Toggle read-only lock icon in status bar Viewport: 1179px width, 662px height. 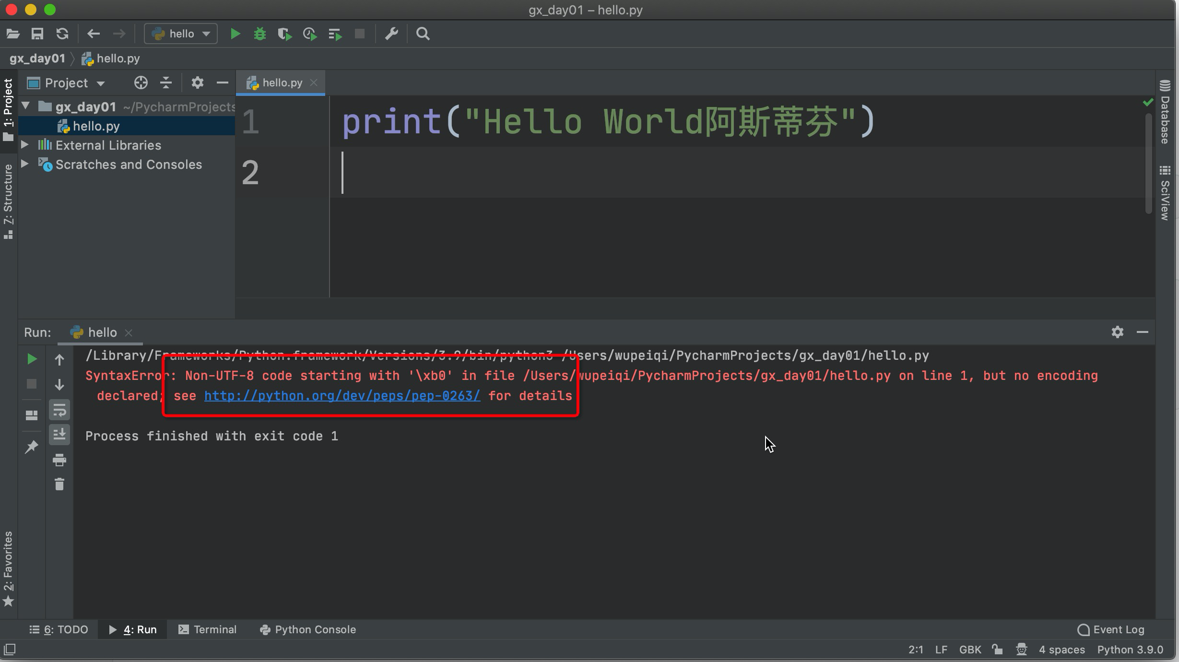pyautogui.click(x=998, y=650)
